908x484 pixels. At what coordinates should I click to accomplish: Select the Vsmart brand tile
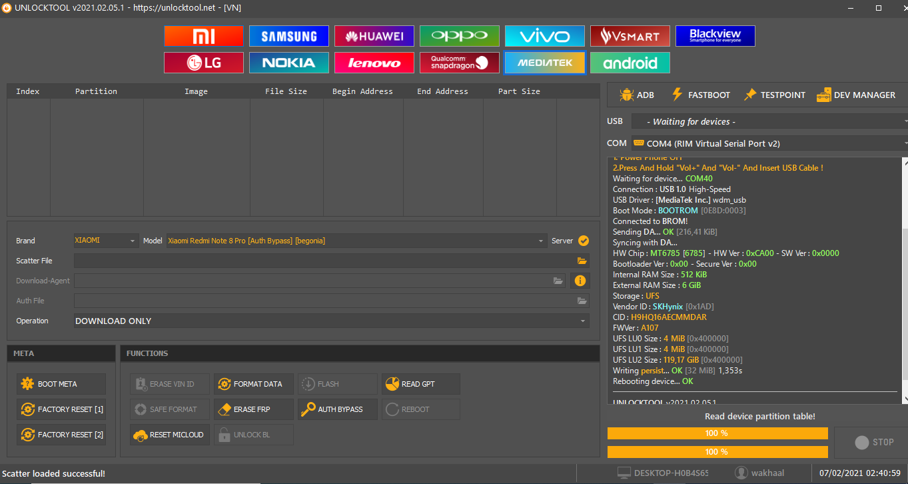[x=630, y=36]
